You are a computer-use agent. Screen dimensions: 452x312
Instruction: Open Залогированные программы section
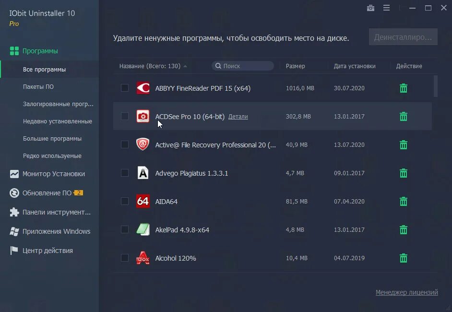coord(58,104)
